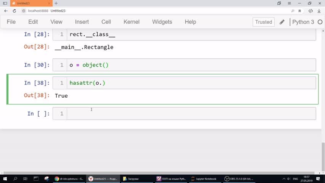Click the taskbar search magnifier
The width and height of the screenshot is (325, 183).
click(15, 179)
